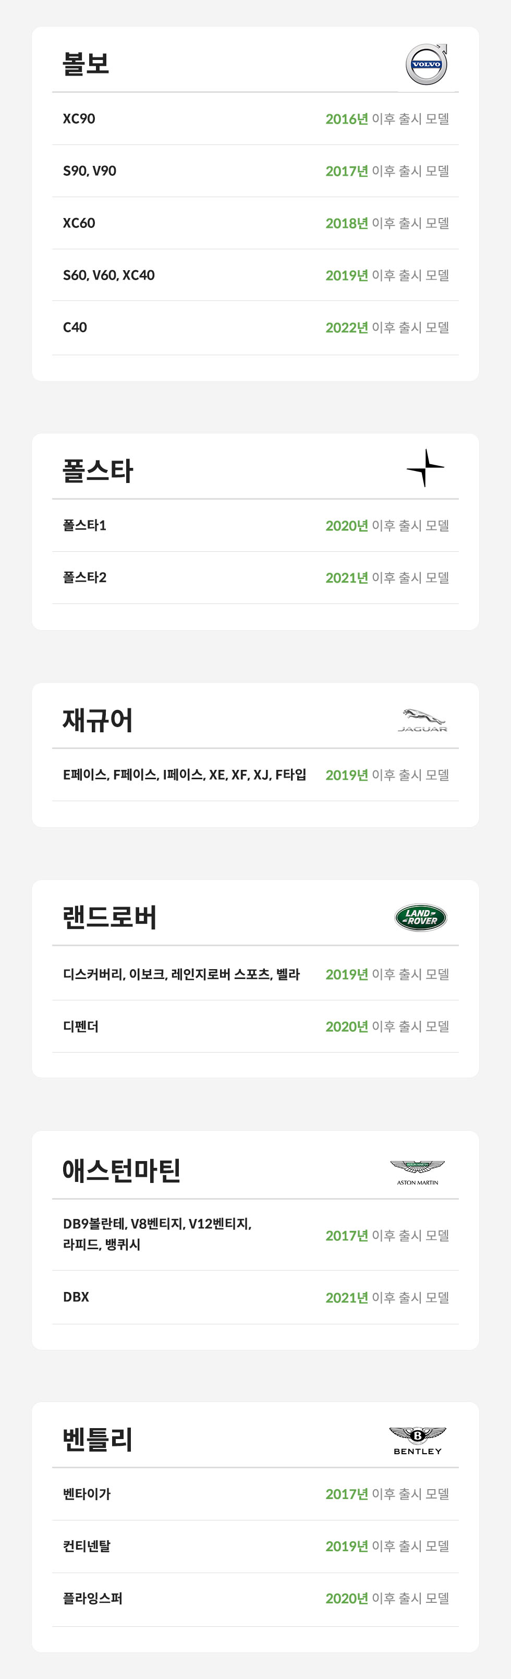The height and width of the screenshot is (1679, 511).
Task: Select the 디펜더 model entry
Action: (x=81, y=1026)
